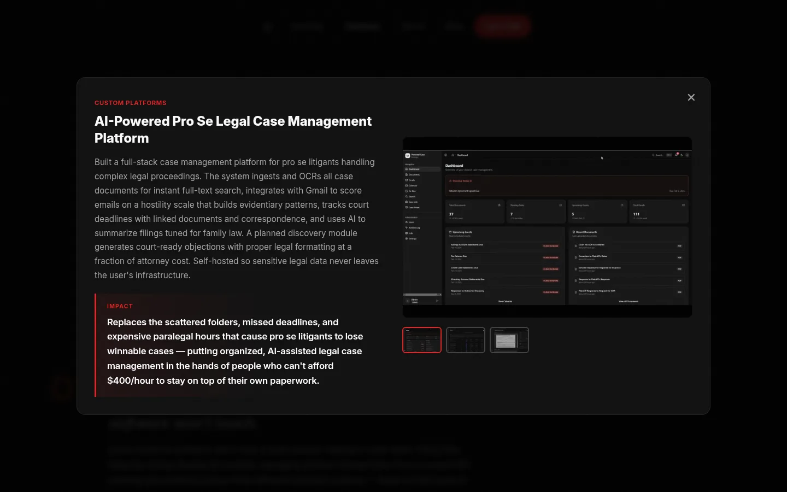The width and height of the screenshot is (787, 492).
Task: Select the first dashboard screenshot thumbnail
Action: coord(422,340)
